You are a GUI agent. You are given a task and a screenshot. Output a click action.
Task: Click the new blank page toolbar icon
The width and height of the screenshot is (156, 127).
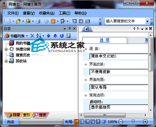(x=9, y=21)
